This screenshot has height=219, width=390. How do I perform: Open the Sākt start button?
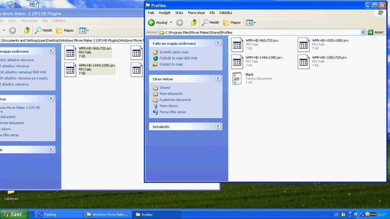pos(14,214)
